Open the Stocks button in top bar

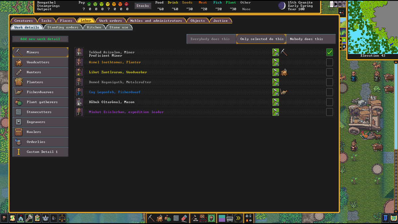pos(143,6)
